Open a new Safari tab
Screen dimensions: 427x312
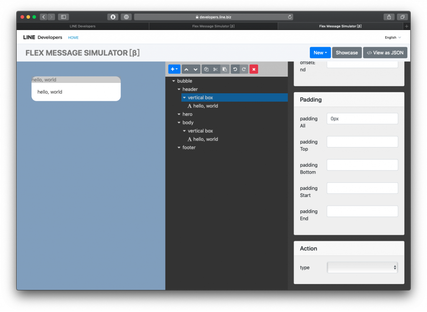(406, 26)
